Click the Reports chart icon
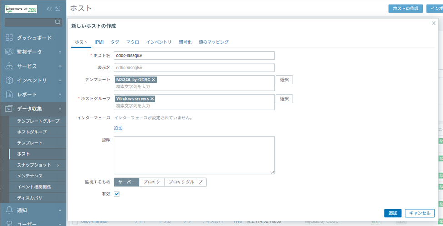The width and height of the screenshot is (443, 226). click(x=9, y=94)
